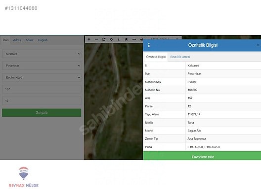Select the İlçe value Pınarhisar in table

coord(194,74)
